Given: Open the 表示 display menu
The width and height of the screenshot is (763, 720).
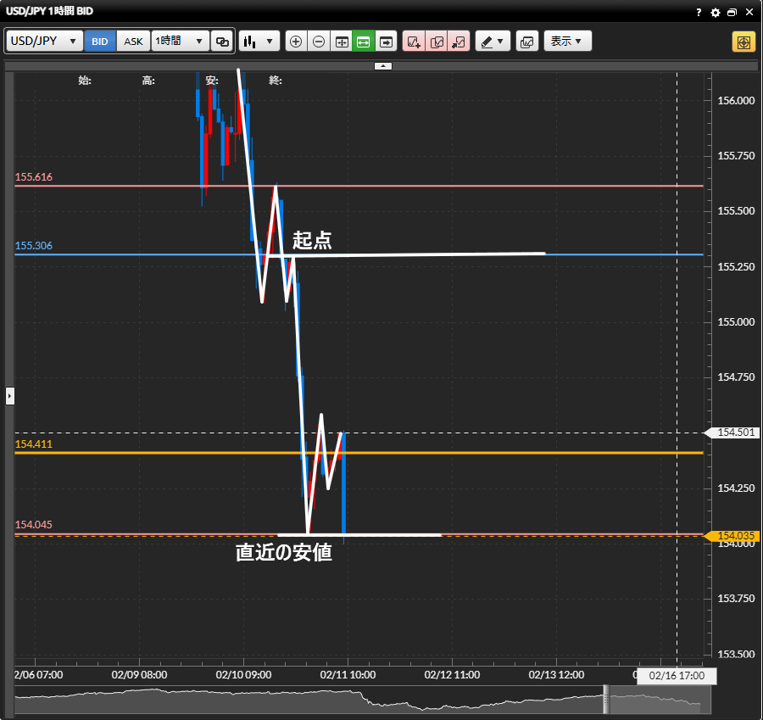Looking at the screenshot, I should [567, 42].
